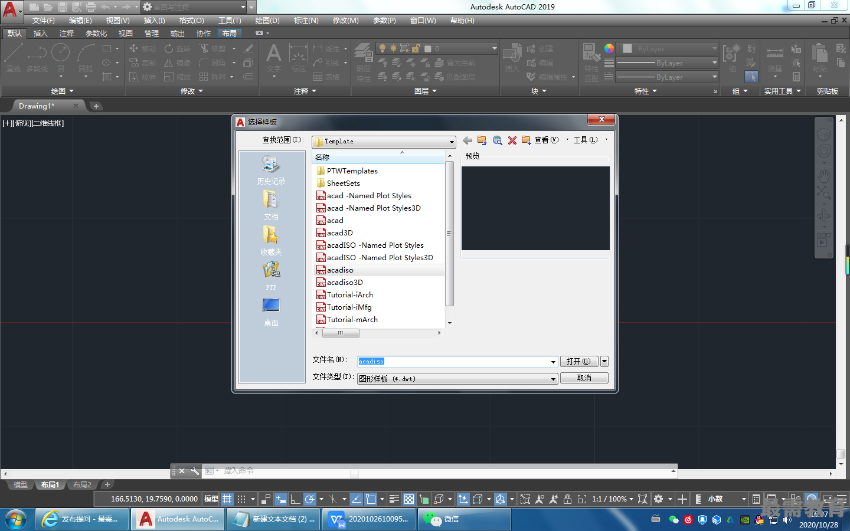Click the Search the Web icon
Viewport: 850px width, 531px height.
498,140
